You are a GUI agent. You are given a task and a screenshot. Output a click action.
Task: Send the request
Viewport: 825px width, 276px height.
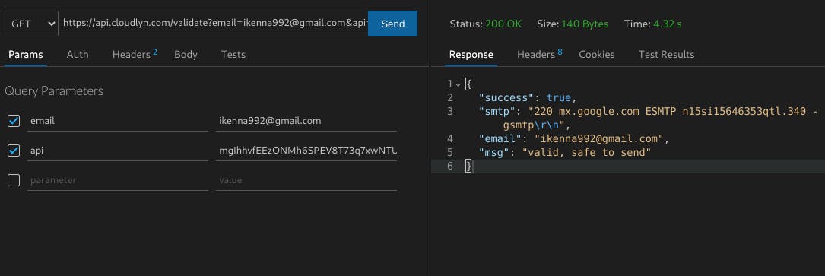tap(392, 24)
